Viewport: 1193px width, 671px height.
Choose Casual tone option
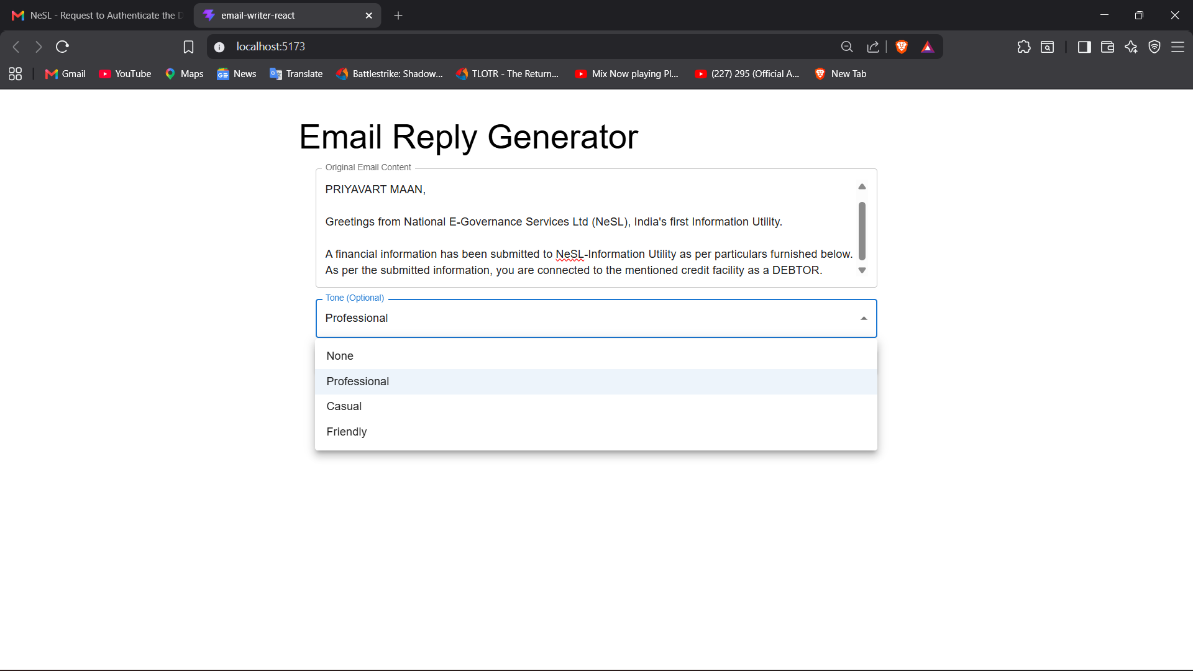click(x=596, y=406)
